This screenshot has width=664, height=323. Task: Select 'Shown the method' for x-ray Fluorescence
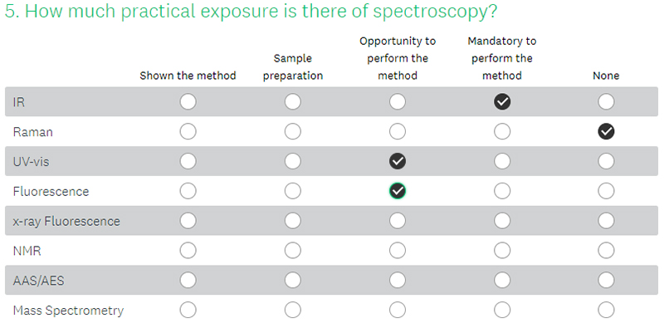(x=188, y=221)
